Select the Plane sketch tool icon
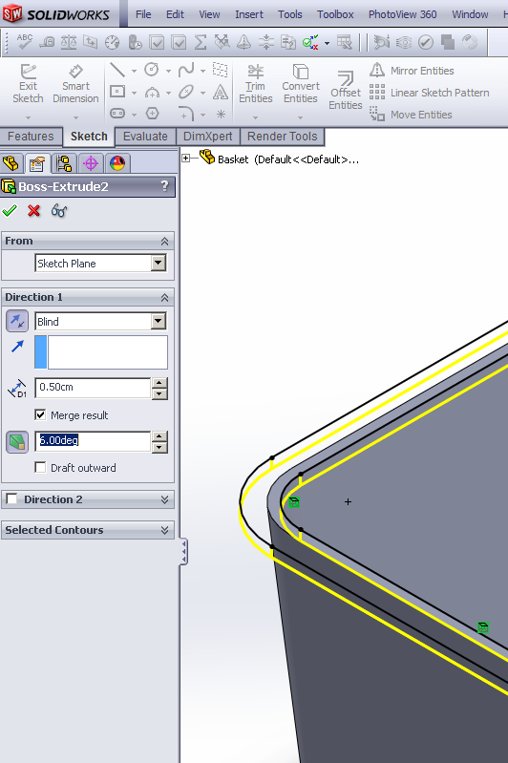 pyautogui.click(x=221, y=70)
